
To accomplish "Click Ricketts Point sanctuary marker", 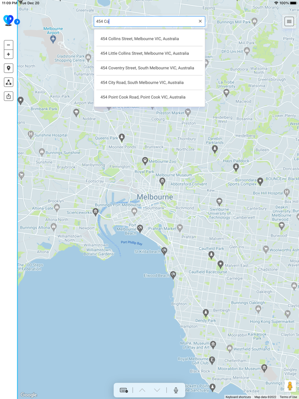I will (212, 387).
